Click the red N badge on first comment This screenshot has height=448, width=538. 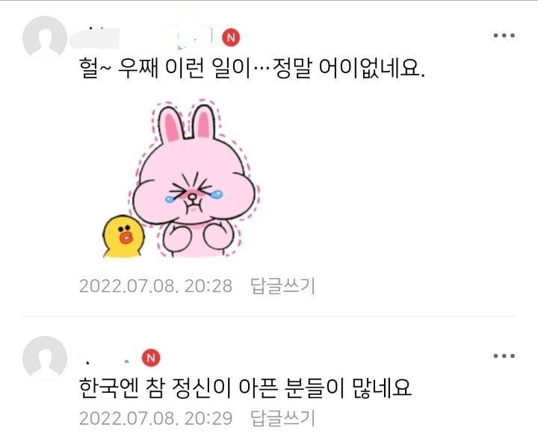[231, 37]
